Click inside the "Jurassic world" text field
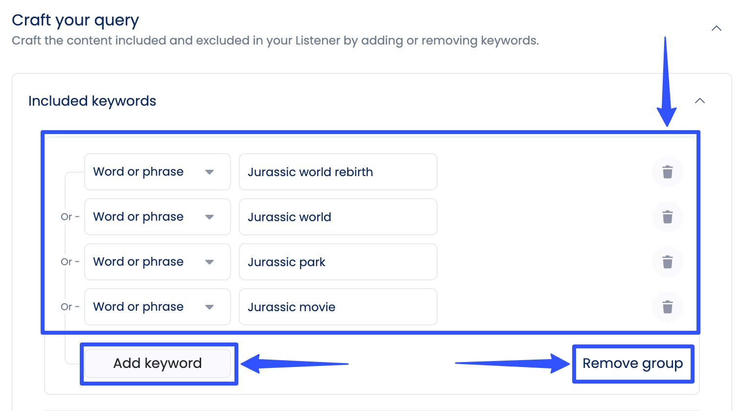Screen dimensions: 743x411 [338, 217]
